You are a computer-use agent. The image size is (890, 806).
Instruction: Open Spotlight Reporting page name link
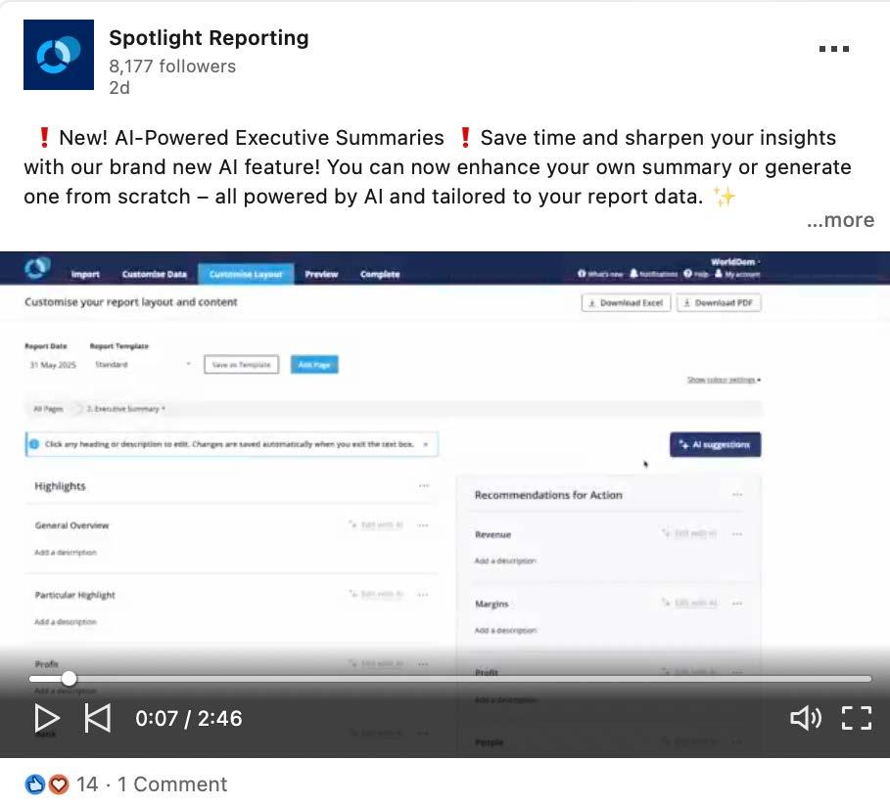[x=209, y=38]
